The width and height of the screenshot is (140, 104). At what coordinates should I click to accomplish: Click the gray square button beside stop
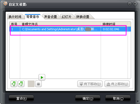[x=31, y=84]
